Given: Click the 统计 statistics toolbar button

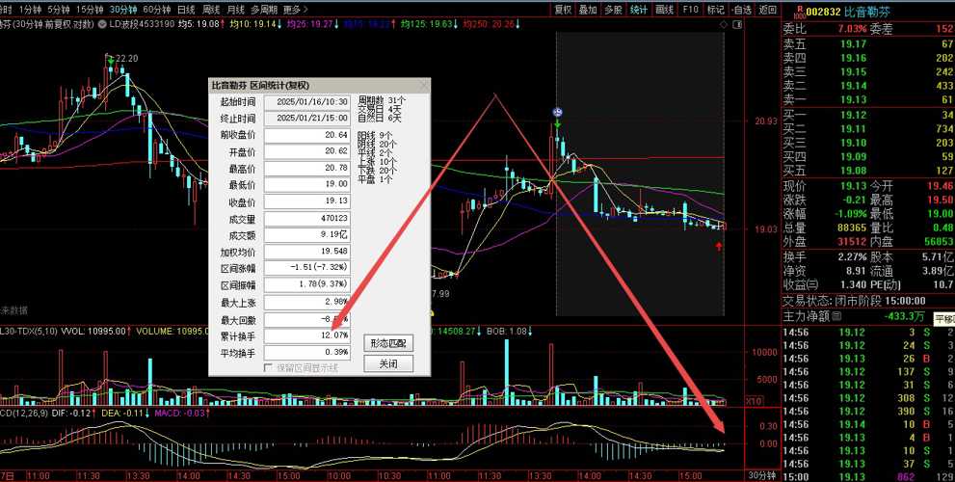Looking at the screenshot, I should tap(639, 10).
